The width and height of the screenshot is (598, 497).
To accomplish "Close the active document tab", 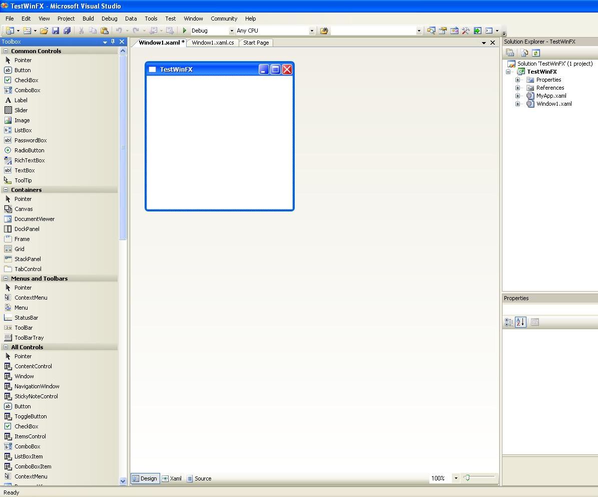I will [x=493, y=43].
